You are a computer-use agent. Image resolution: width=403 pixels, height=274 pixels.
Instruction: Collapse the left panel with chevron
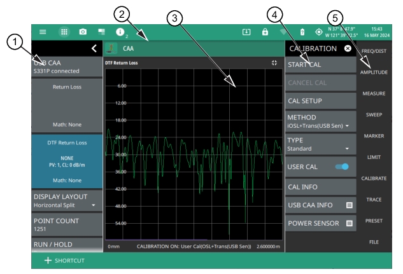[94, 48]
